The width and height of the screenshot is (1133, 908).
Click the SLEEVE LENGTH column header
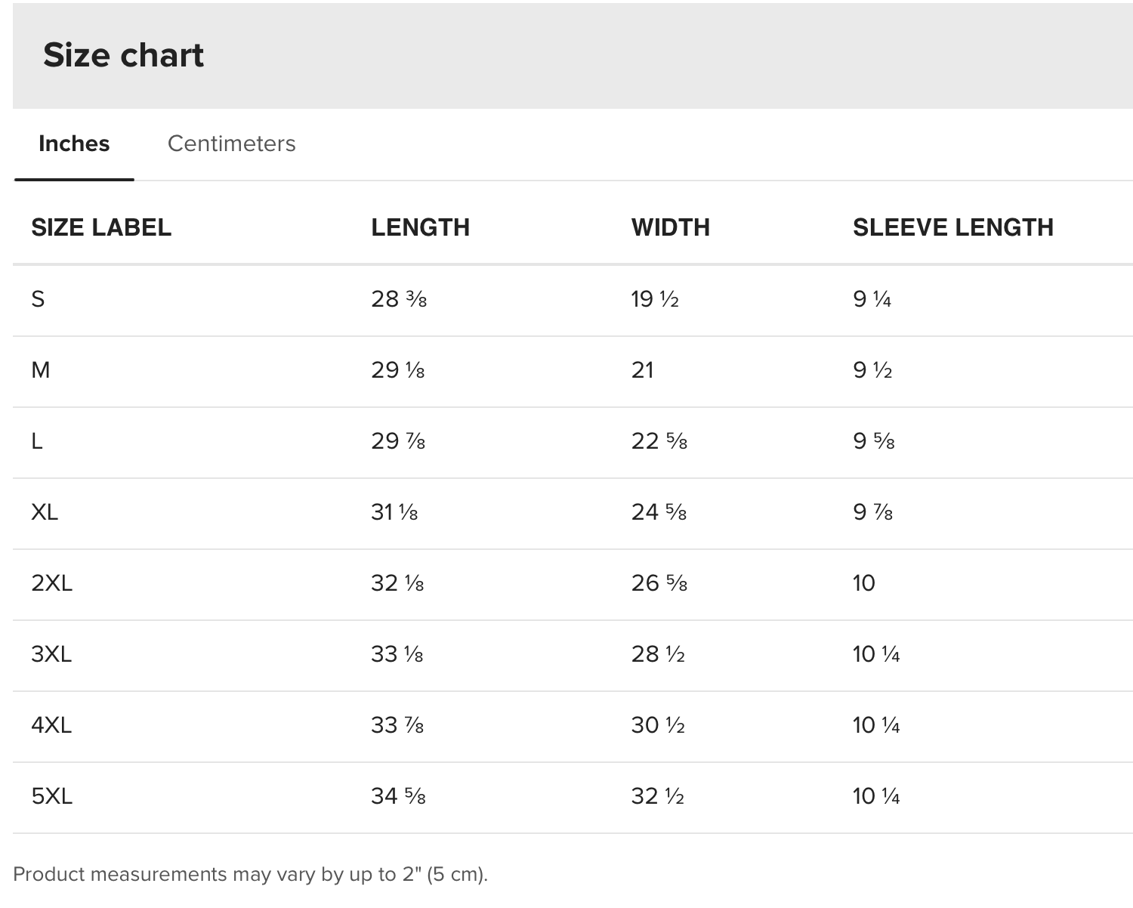point(953,227)
